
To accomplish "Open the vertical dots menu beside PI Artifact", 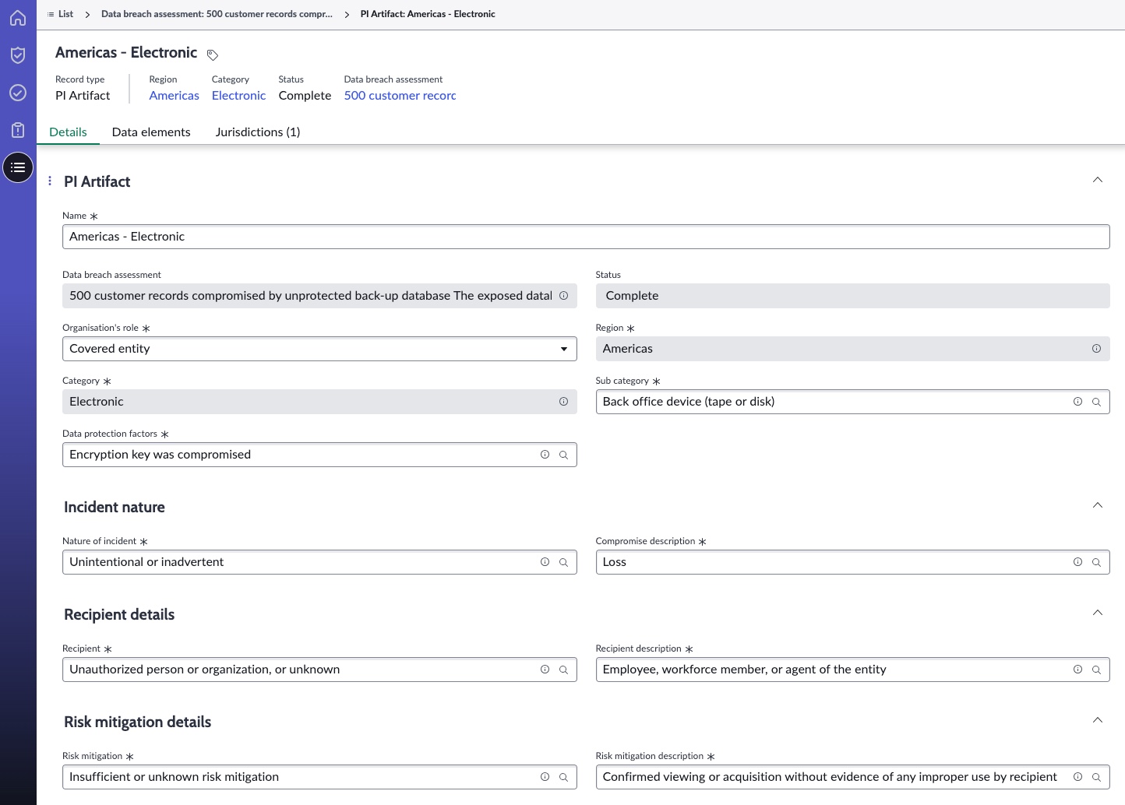I will tap(50, 181).
